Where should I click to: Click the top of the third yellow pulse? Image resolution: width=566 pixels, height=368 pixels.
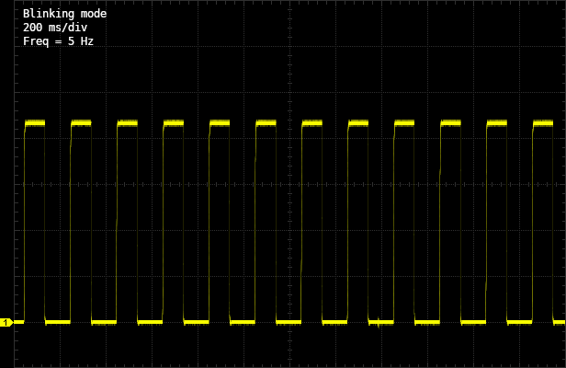tap(127, 122)
